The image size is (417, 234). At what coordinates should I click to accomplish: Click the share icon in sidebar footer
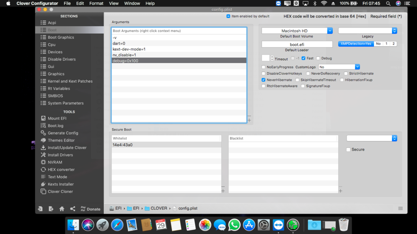tap(73, 209)
